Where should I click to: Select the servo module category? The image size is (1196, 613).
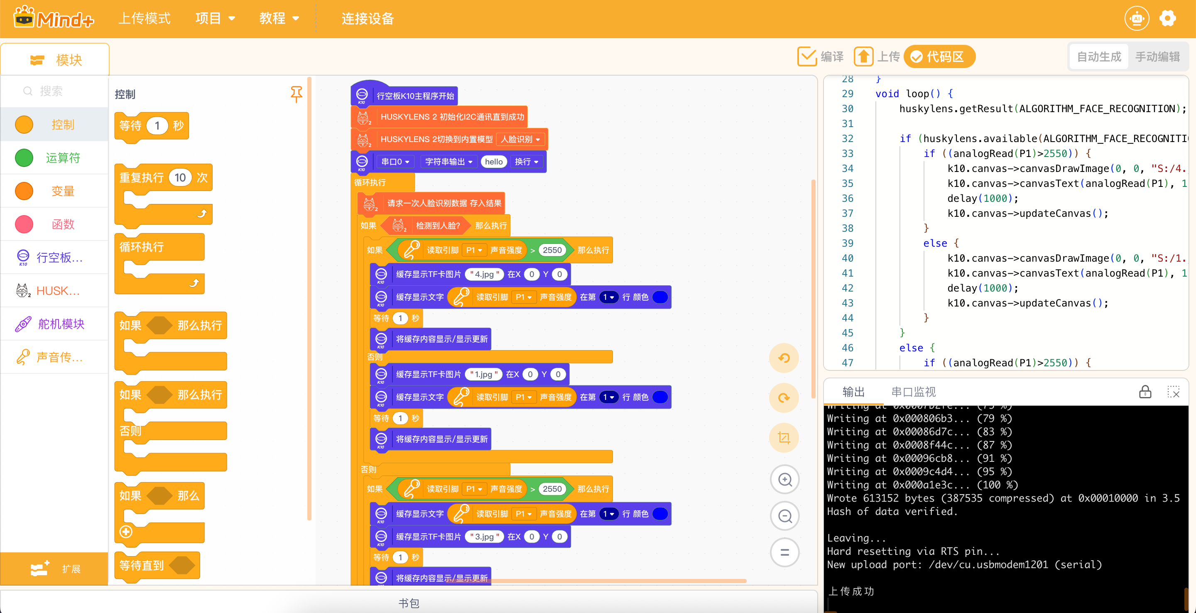pos(54,324)
